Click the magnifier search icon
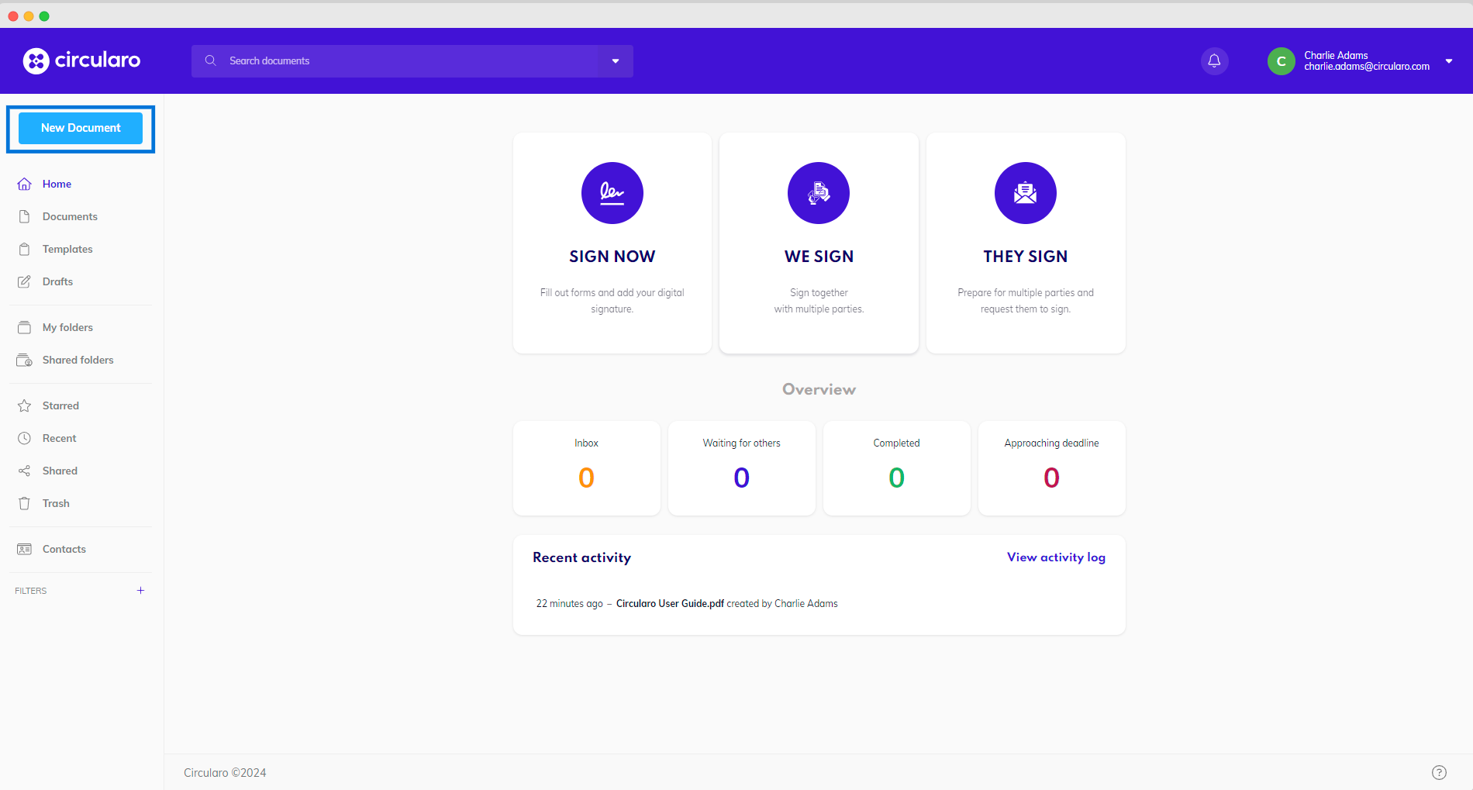Viewport: 1473px width, 790px height. coord(210,60)
